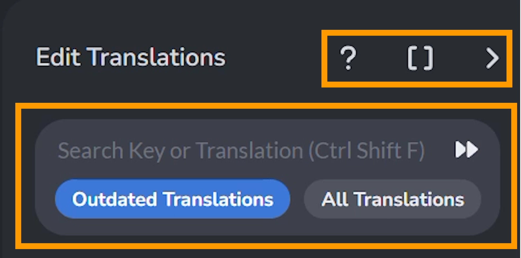Click the icon between help and chevron
Viewport: 521px width, 258px height.
click(x=420, y=58)
